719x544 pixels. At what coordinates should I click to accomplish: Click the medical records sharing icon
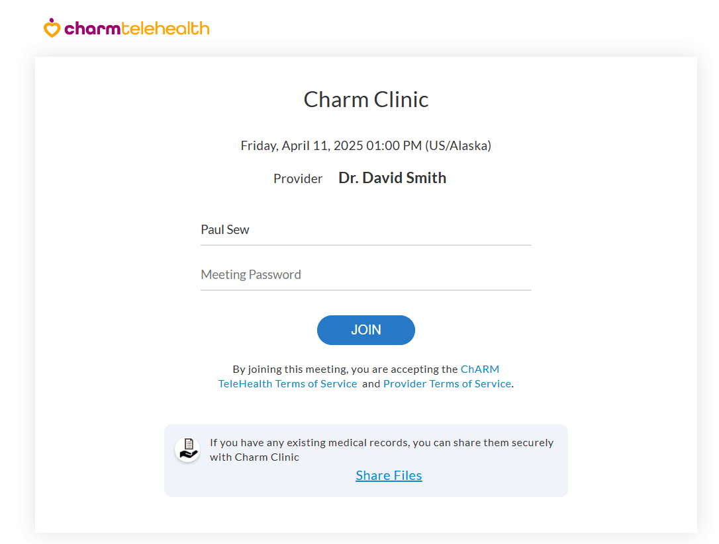click(x=187, y=448)
